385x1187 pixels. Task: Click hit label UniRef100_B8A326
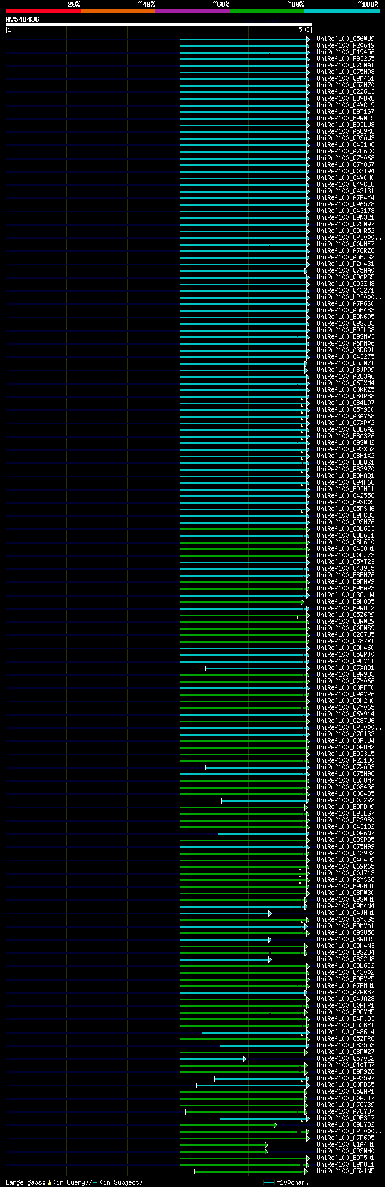point(345,436)
